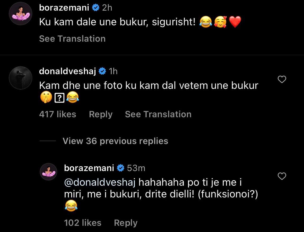The height and width of the screenshot is (232, 304).
Task: Tap the verified badge on the borazemani 53m reply
Action: coord(121,168)
